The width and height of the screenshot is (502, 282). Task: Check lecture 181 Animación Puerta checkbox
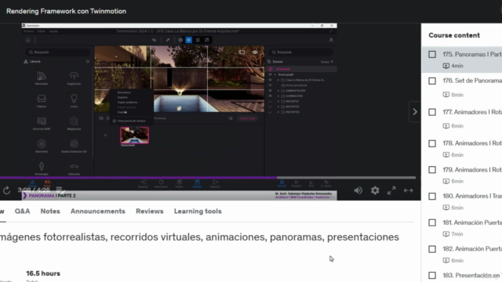[x=432, y=222]
